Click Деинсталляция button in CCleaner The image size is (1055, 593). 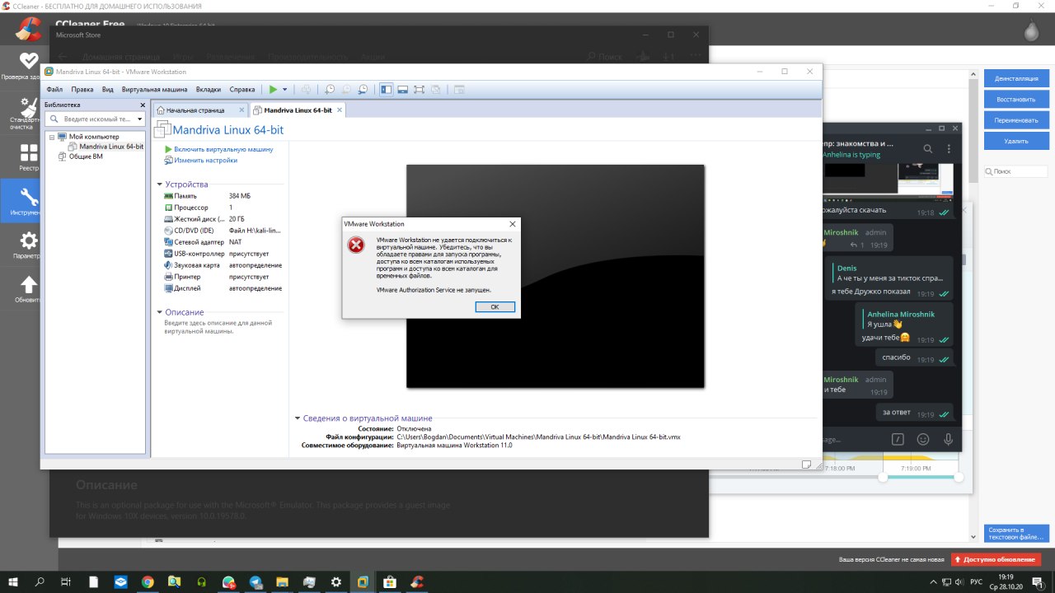point(1015,78)
